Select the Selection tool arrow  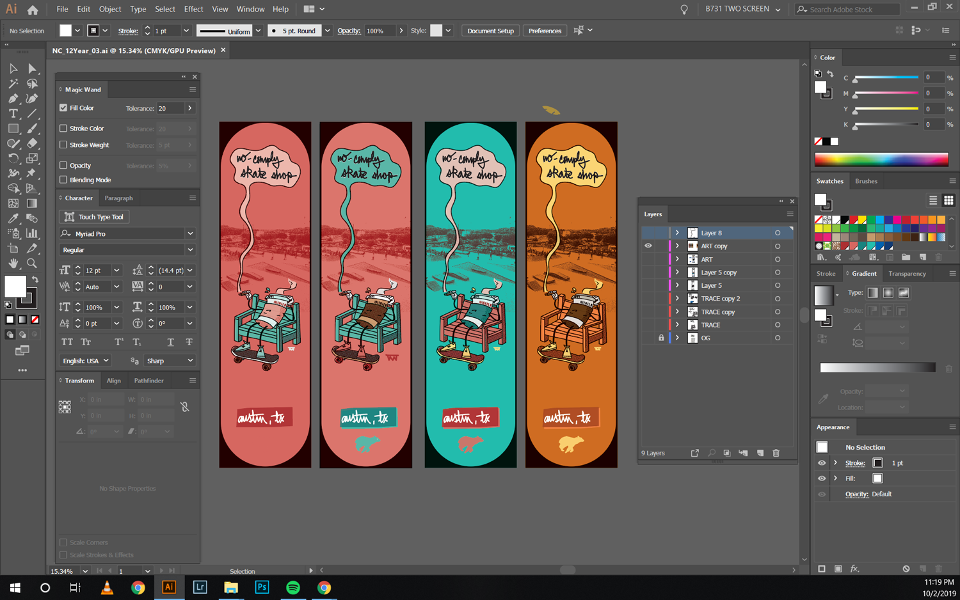coord(13,68)
